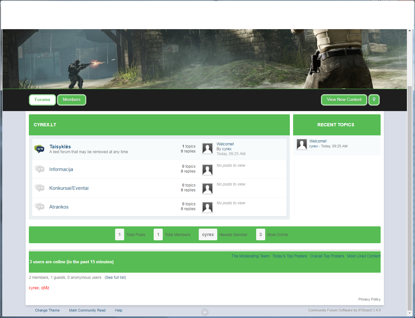Open The Moderating Team link
Screen dimensions: 415x318
[250, 256]
